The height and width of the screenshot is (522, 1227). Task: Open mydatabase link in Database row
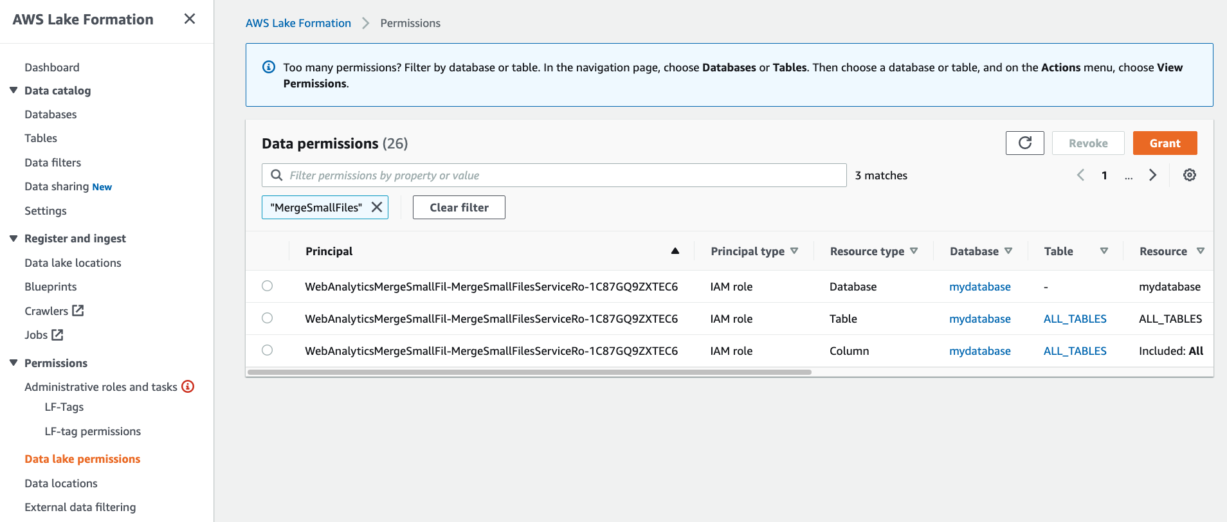point(980,287)
